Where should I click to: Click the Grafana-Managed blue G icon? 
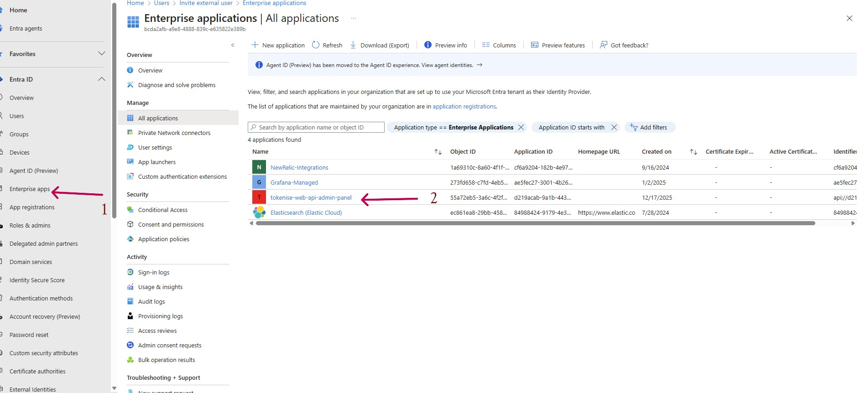(259, 182)
